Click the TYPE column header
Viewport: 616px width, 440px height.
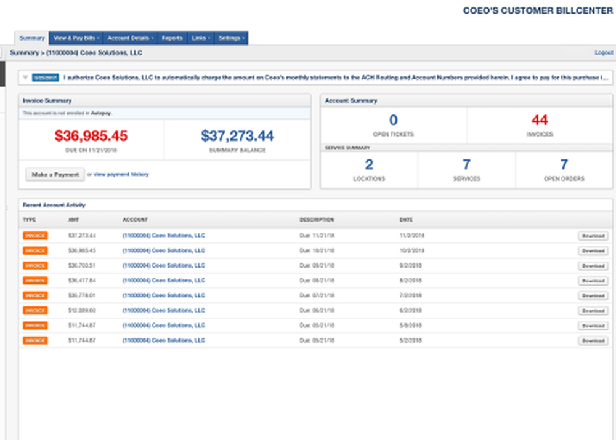click(30, 220)
